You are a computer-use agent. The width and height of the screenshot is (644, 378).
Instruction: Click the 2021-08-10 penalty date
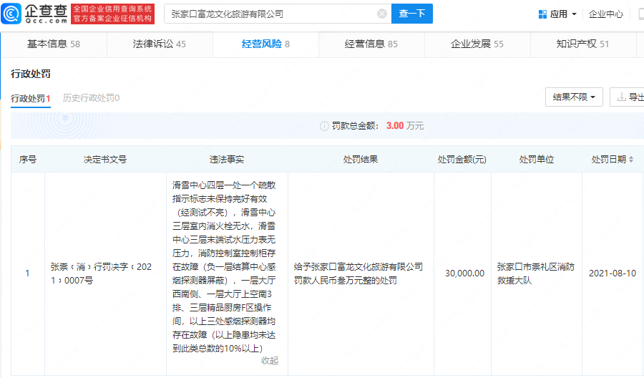click(x=613, y=273)
